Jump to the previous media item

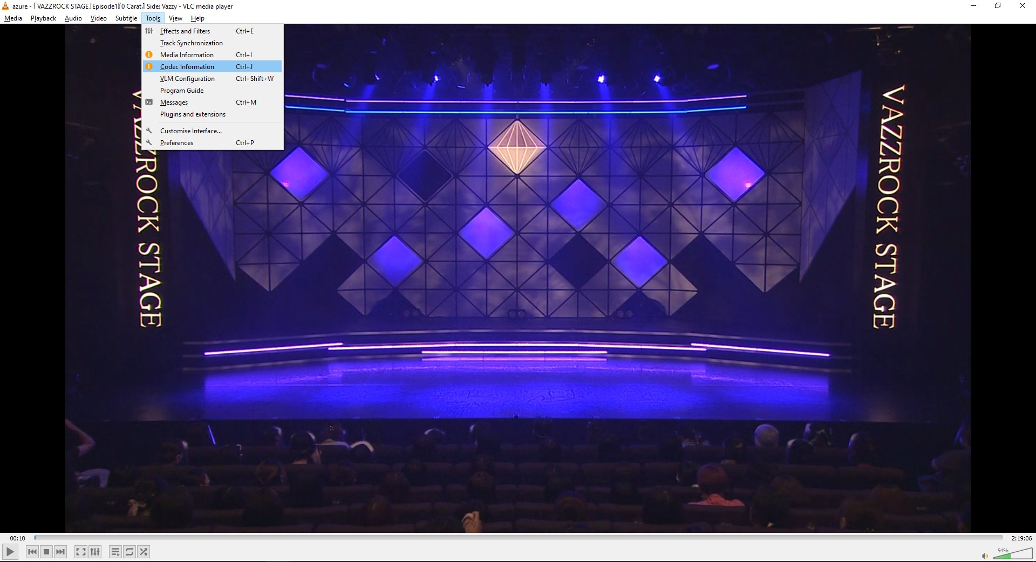coord(32,552)
